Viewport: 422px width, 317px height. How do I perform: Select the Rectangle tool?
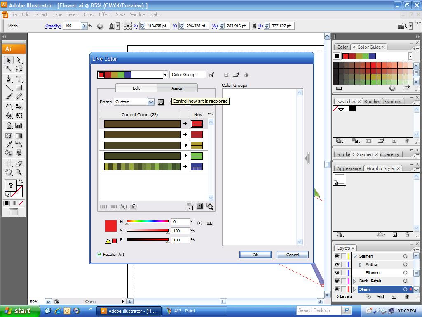point(19,88)
